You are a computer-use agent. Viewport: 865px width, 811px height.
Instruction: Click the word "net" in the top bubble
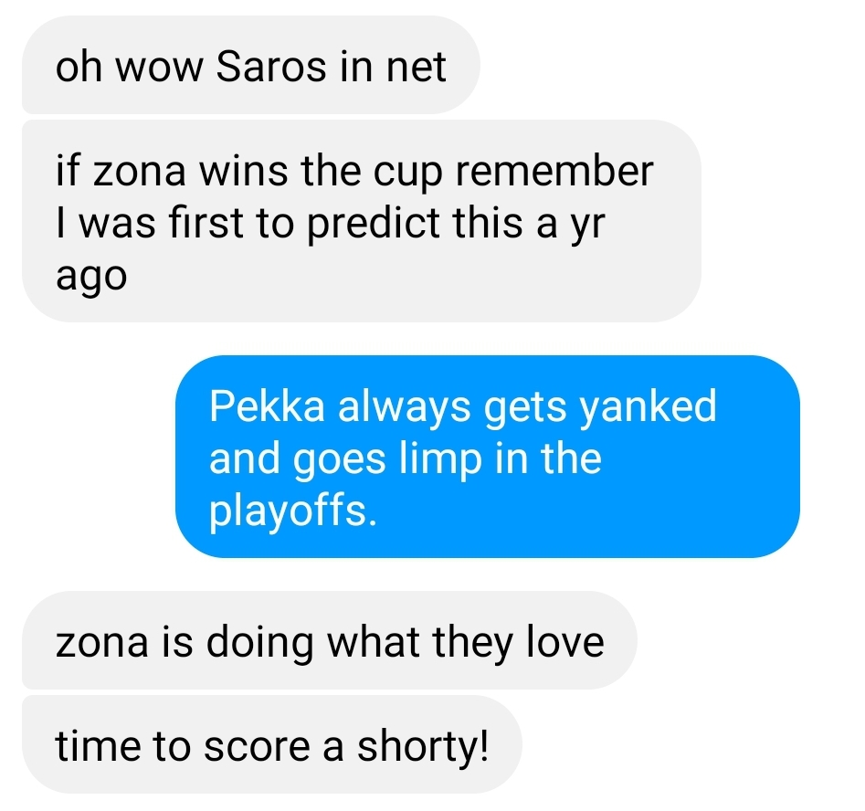(416, 68)
